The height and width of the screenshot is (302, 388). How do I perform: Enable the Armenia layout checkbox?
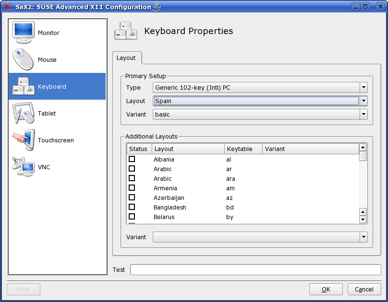tap(132, 188)
